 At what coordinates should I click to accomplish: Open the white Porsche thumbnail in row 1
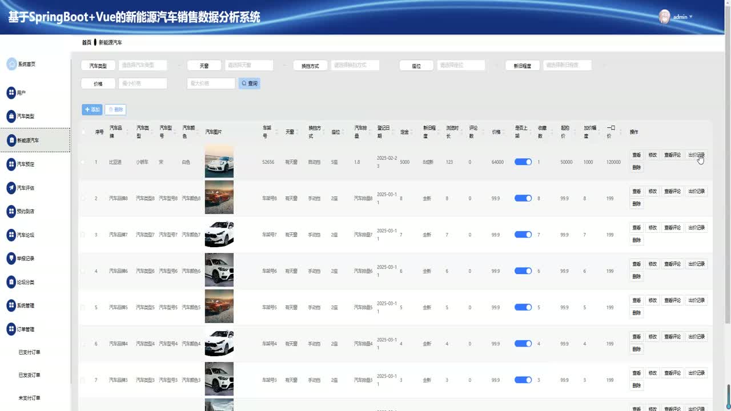click(x=219, y=161)
